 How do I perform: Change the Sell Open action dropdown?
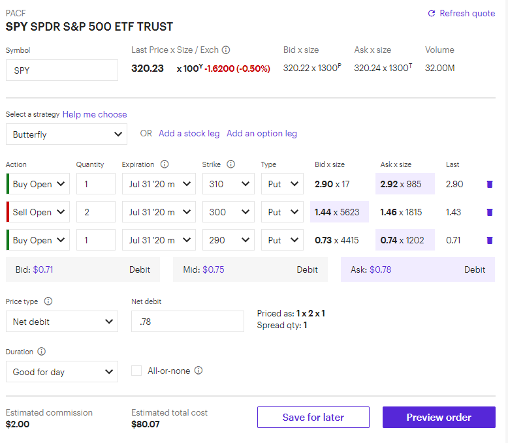(39, 212)
